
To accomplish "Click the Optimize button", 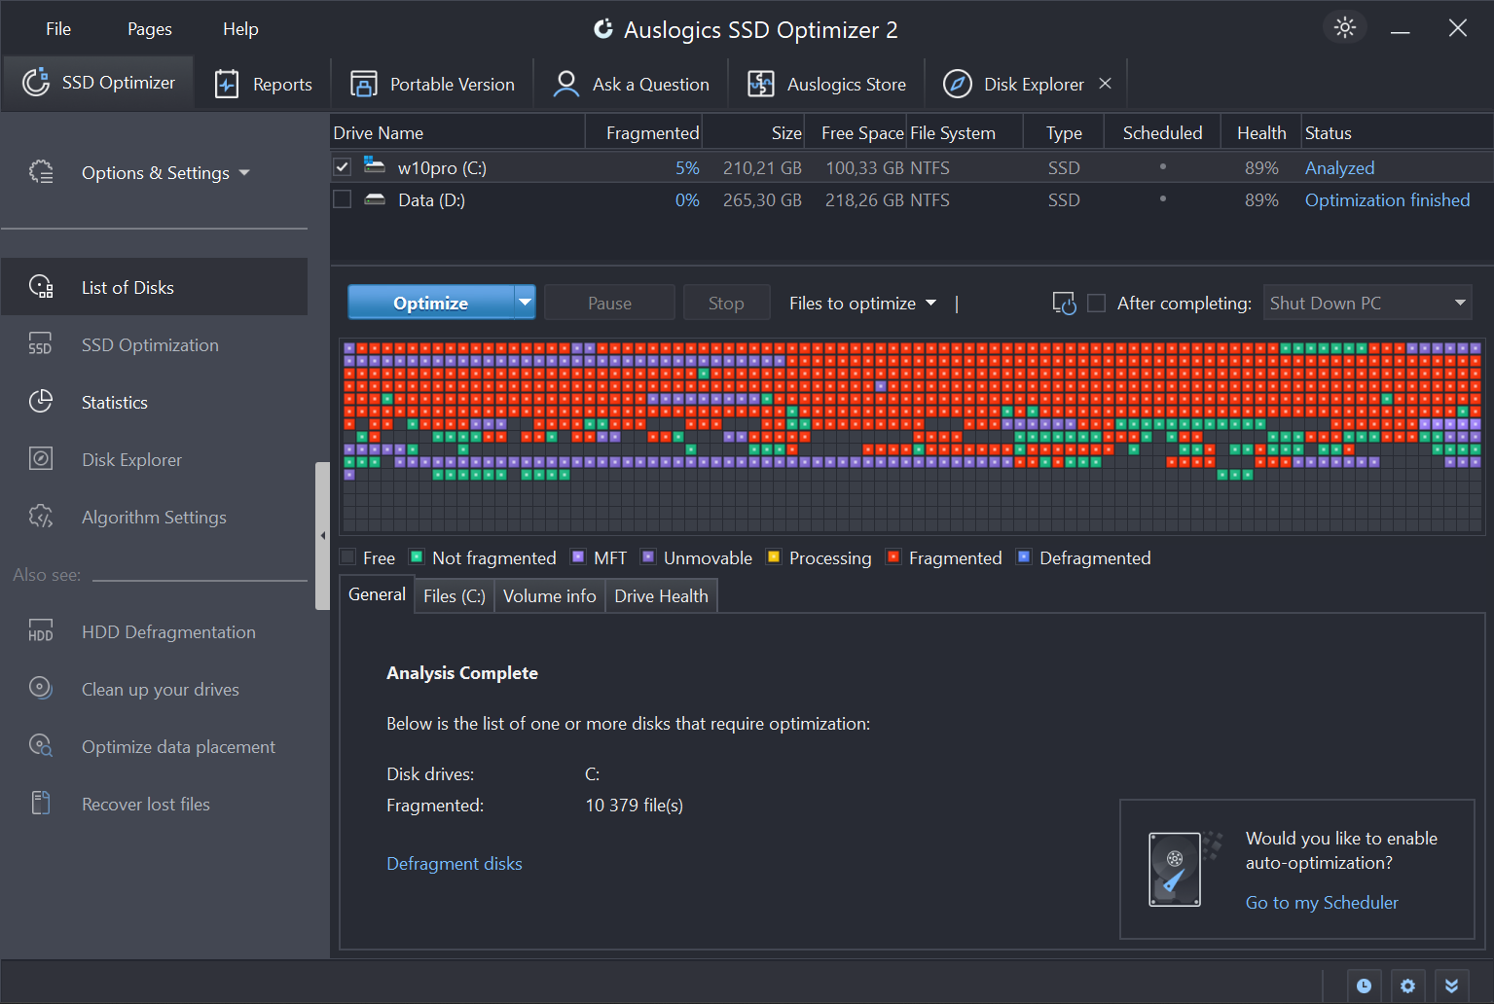I will (x=431, y=303).
